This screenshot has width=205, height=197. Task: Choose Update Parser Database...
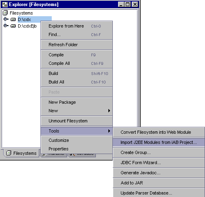[x=159, y=193]
